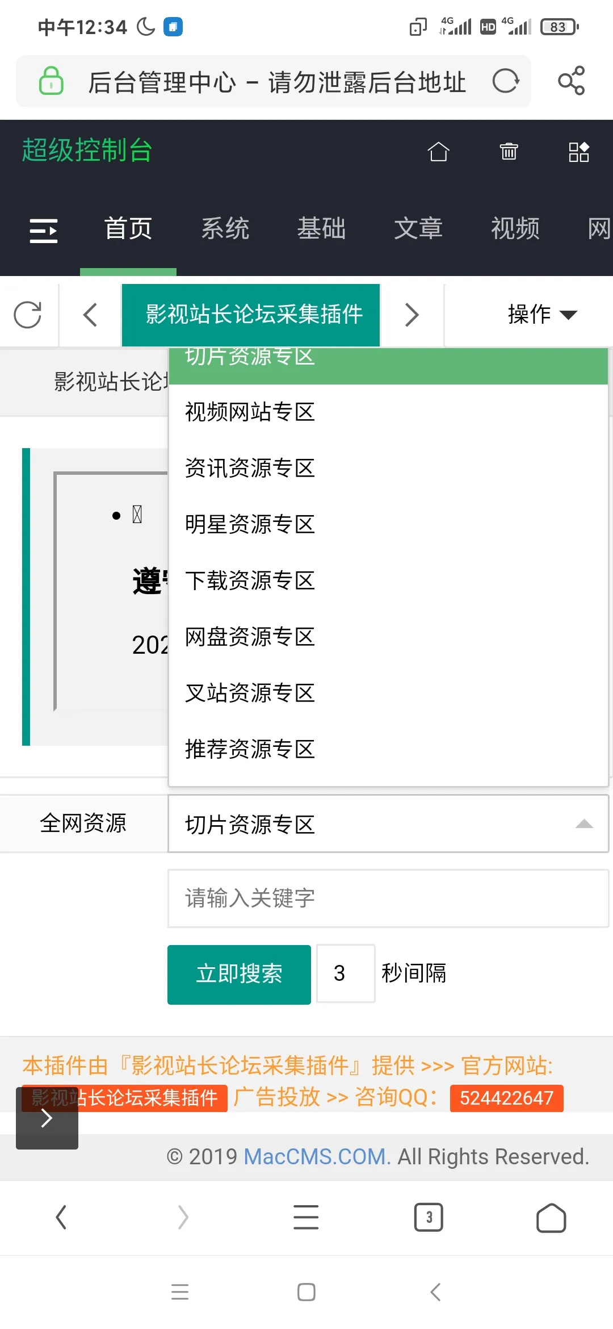Click the address bar refresh icon

pos(506,81)
